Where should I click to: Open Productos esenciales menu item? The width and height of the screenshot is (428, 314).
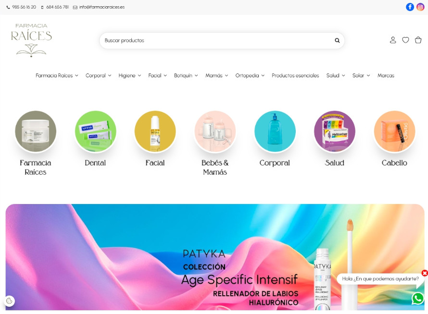click(x=295, y=76)
